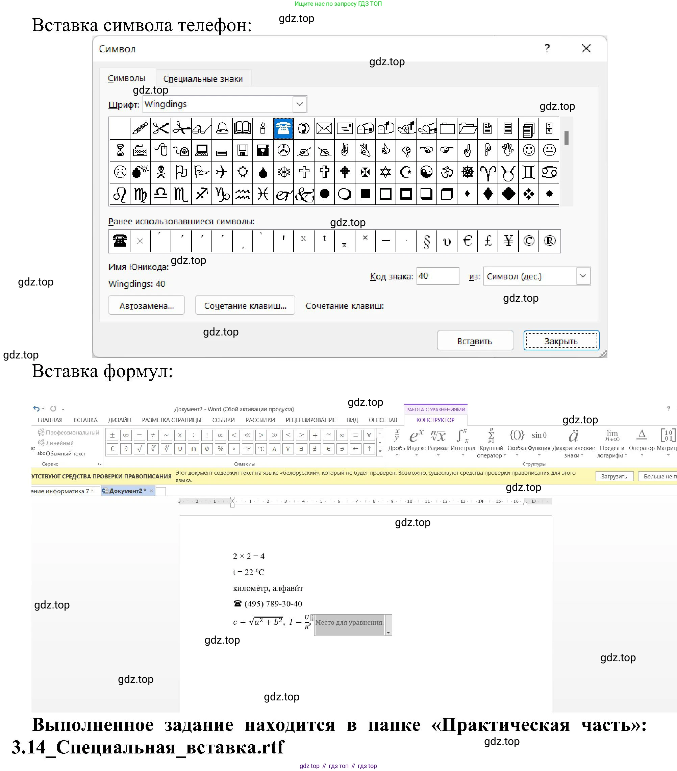Select the telephone symbol in Wingdings grid
The height and width of the screenshot is (771, 677).
click(283, 129)
